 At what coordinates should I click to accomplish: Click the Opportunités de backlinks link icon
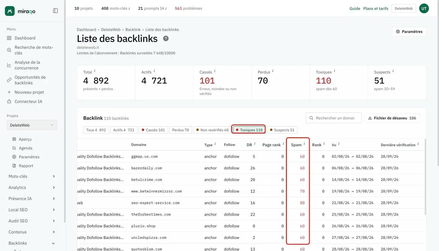coord(9,80)
